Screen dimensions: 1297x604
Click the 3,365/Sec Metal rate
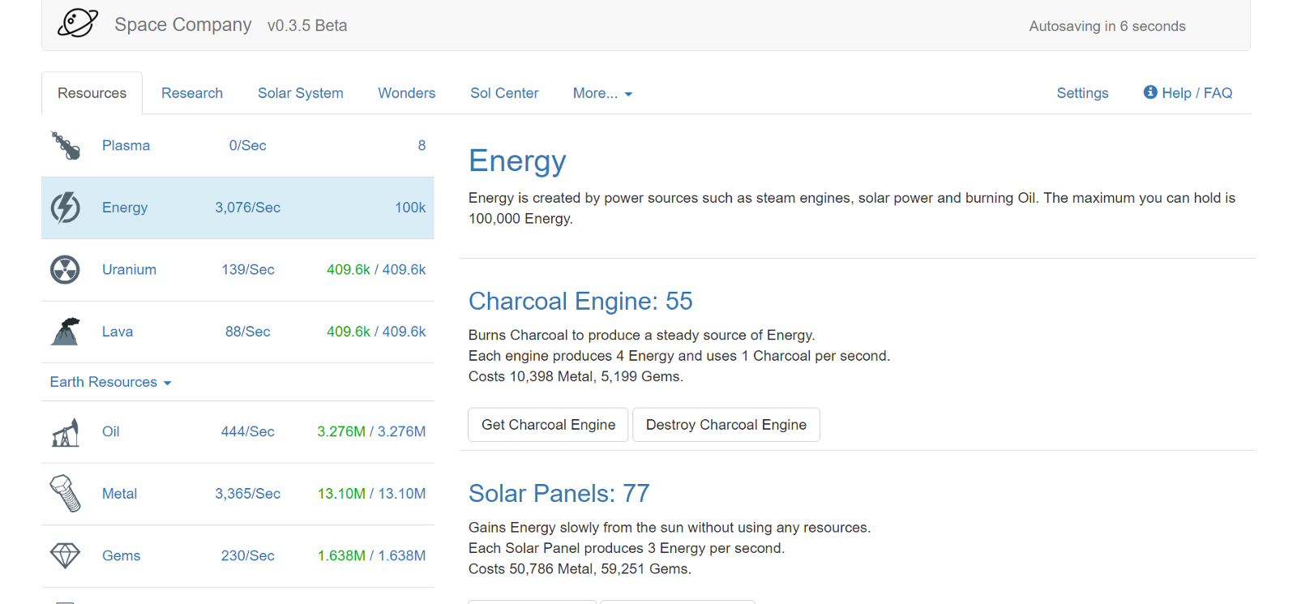coord(247,494)
